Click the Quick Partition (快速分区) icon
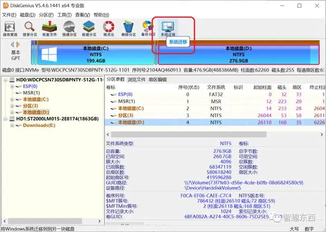Viewport: 326px width, 232px height. pyautogui.click(x=69, y=28)
